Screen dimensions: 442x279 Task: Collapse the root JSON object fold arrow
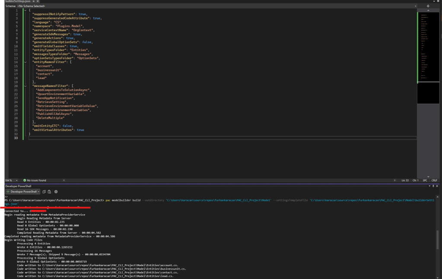point(26,10)
